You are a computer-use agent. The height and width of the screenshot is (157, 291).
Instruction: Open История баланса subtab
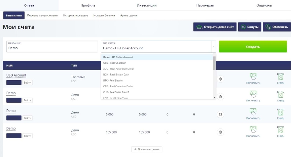104,15
